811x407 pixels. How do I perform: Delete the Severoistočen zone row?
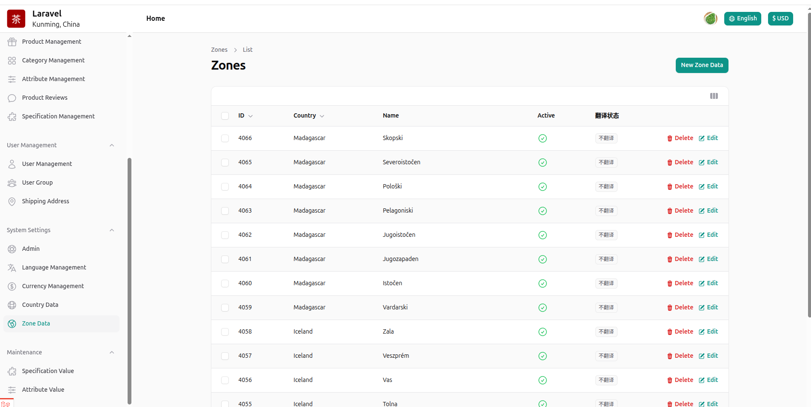click(680, 163)
